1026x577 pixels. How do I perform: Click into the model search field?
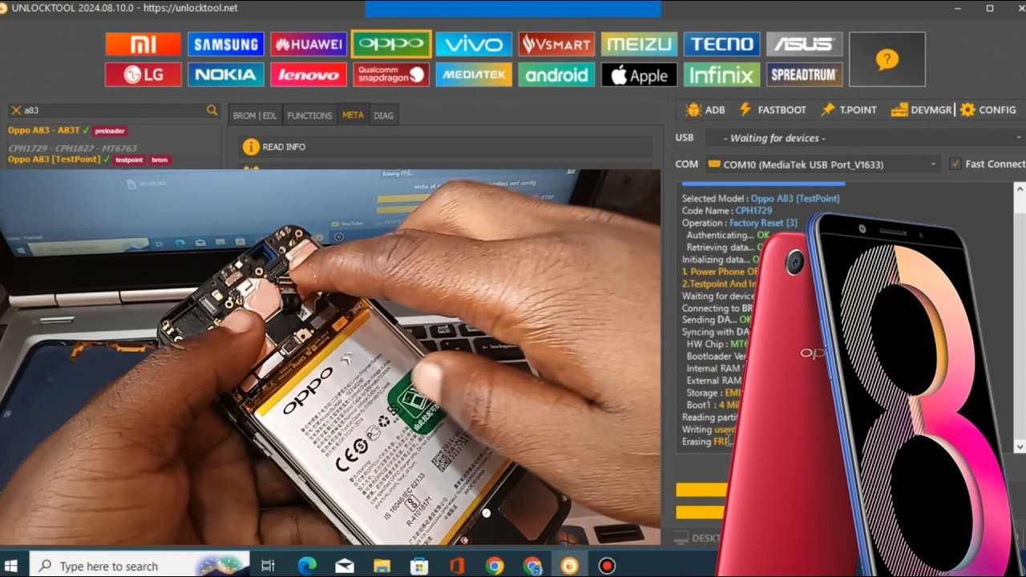click(x=112, y=111)
